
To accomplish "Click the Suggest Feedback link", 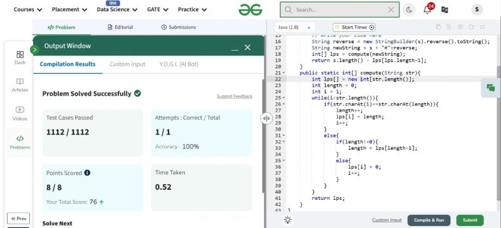I will coord(234,96).
